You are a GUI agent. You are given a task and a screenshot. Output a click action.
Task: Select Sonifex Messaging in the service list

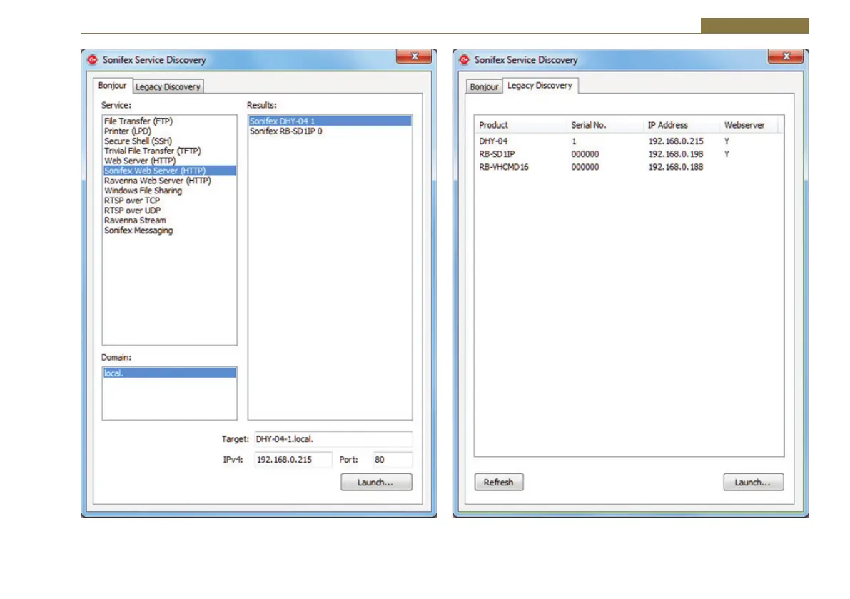pos(138,231)
